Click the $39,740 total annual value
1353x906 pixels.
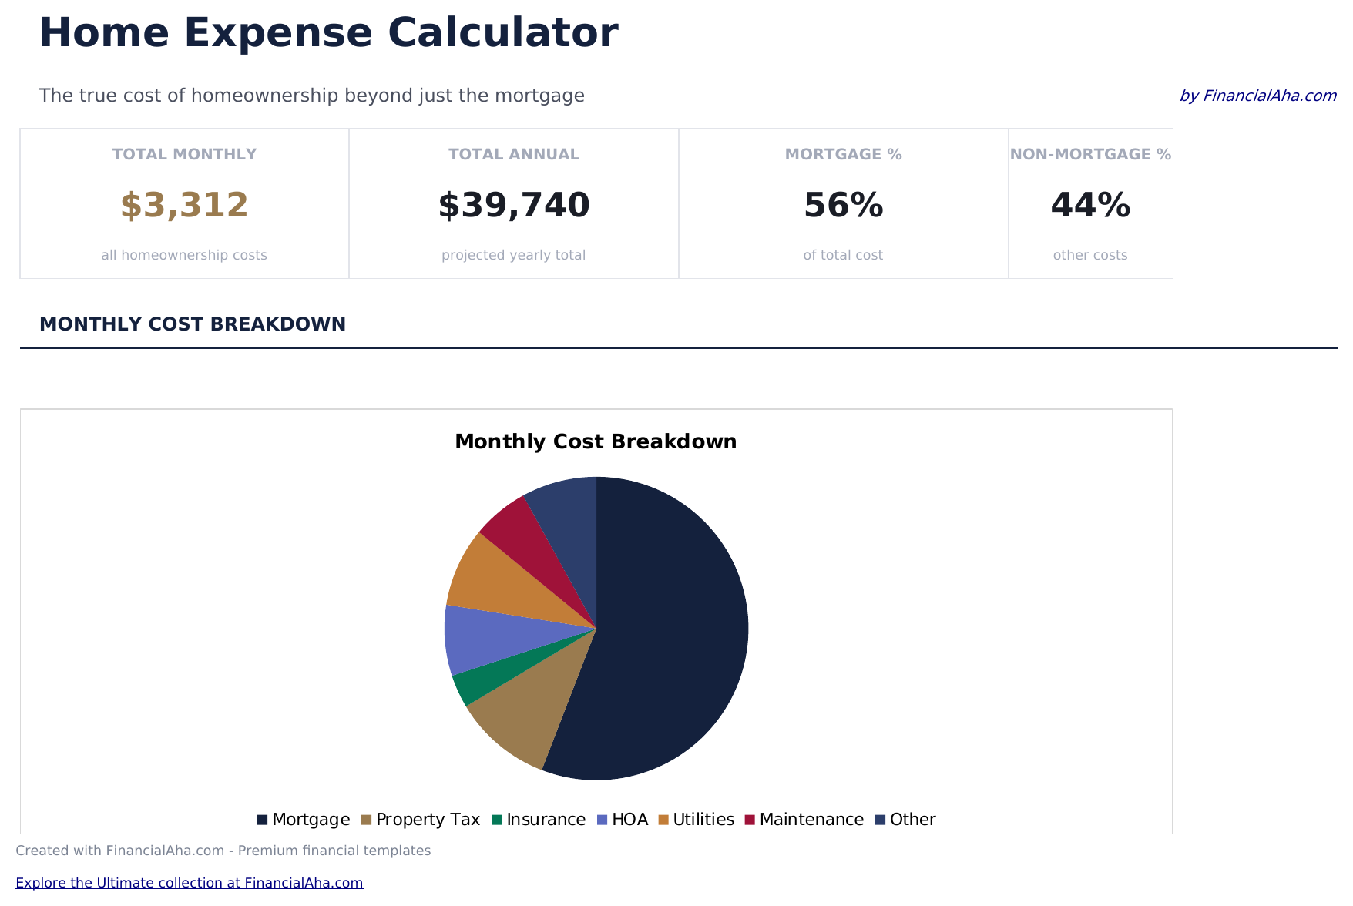(514, 206)
